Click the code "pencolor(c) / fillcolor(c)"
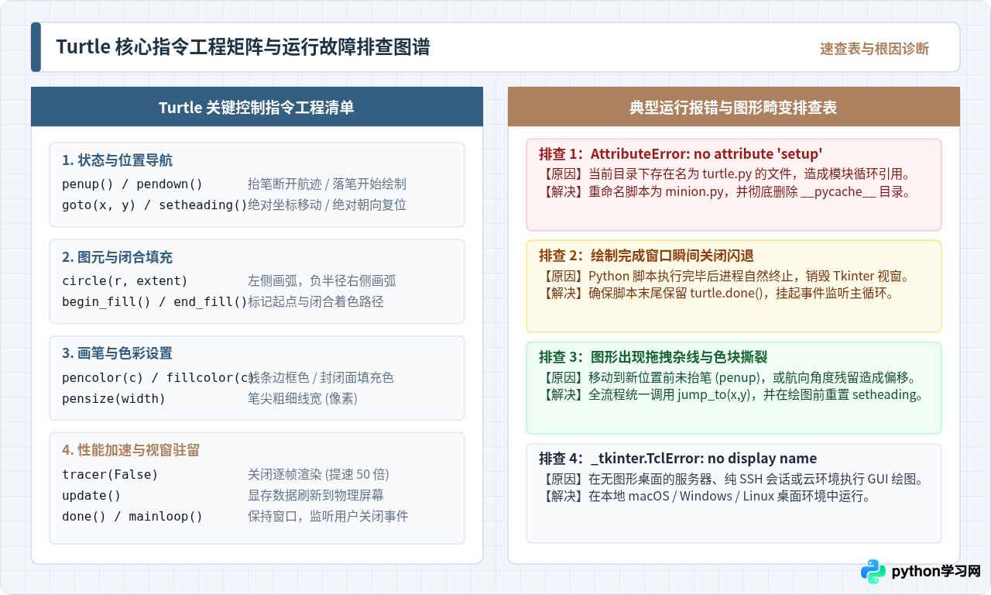Viewport: 991px width, 595px height. pos(158,377)
